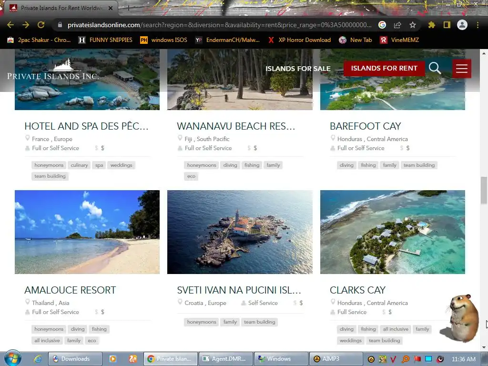Open Amalouce Resort listing title
The width and height of the screenshot is (488, 366).
tap(70, 290)
